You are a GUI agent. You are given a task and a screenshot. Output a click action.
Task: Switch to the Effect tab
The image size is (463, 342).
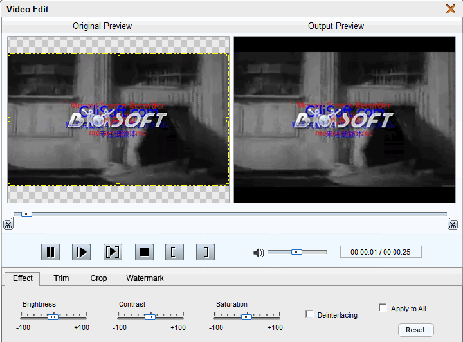point(23,278)
